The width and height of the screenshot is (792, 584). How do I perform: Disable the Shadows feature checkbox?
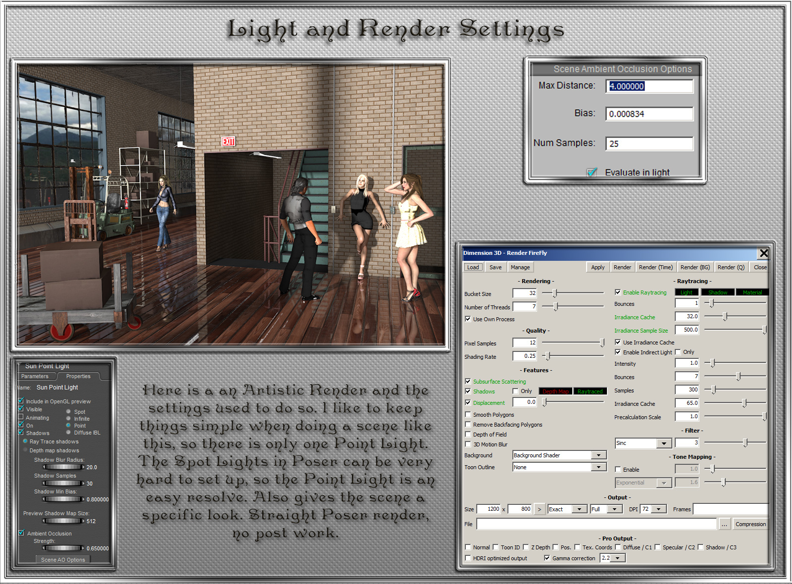click(468, 391)
